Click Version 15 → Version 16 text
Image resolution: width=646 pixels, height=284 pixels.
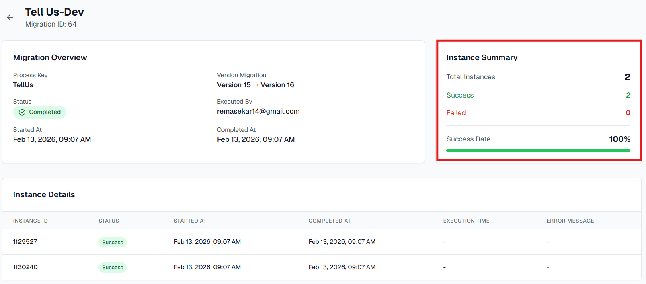[x=256, y=85]
